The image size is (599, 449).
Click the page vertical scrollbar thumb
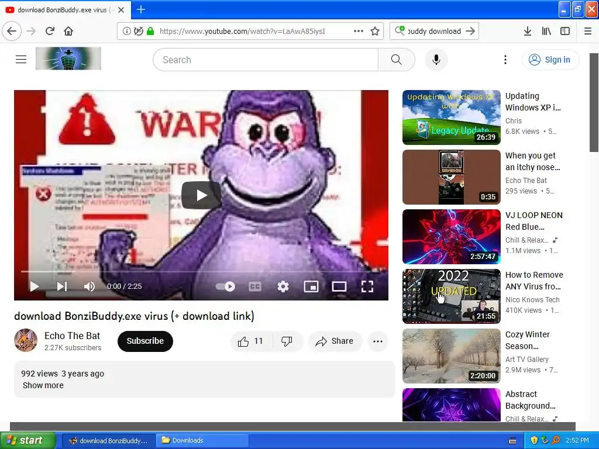tap(594, 102)
